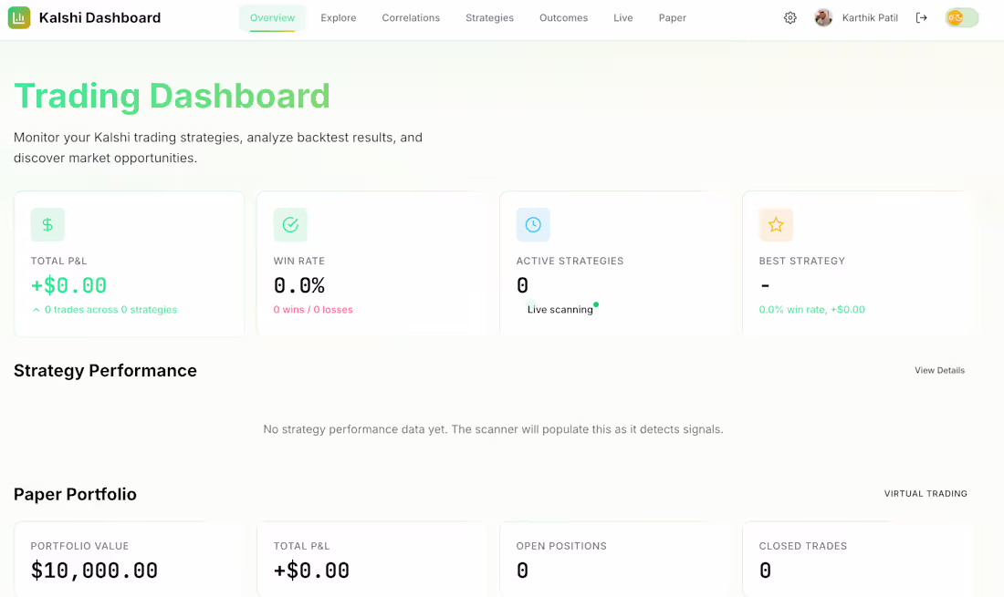
Task: Click the checkmark icon in Win Rate card
Action: pos(290,224)
